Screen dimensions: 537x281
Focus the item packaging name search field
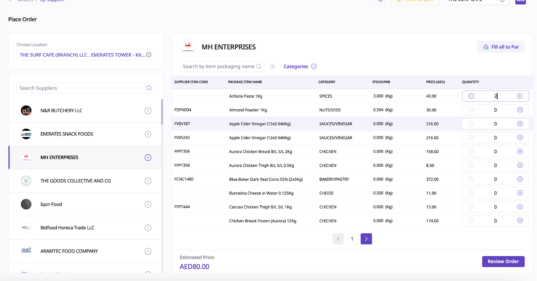point(222,66)
